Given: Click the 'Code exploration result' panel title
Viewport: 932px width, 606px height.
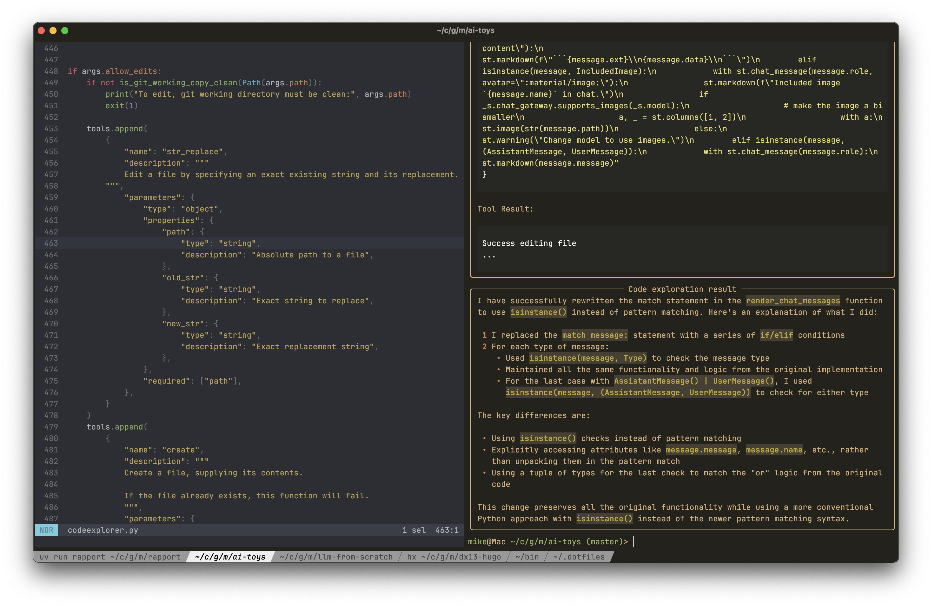Looking at the screenshot, I should [x=682, y=289].
